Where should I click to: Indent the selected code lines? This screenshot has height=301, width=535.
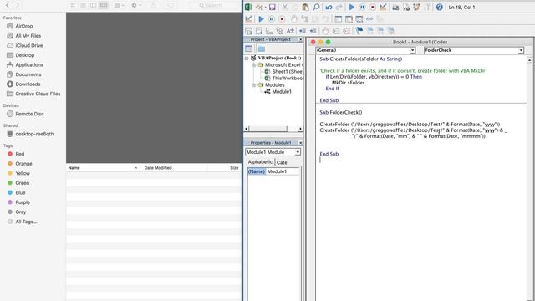303,31
